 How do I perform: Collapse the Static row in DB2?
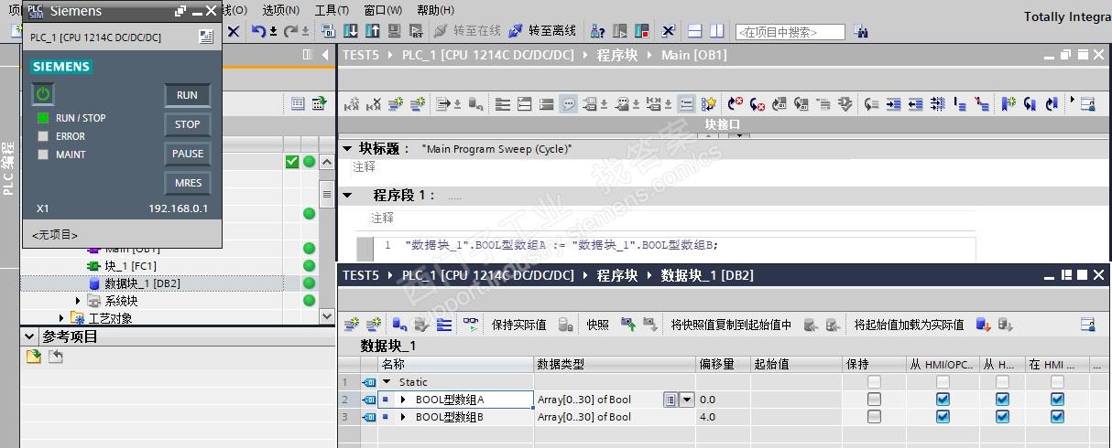tap(387, 382)
